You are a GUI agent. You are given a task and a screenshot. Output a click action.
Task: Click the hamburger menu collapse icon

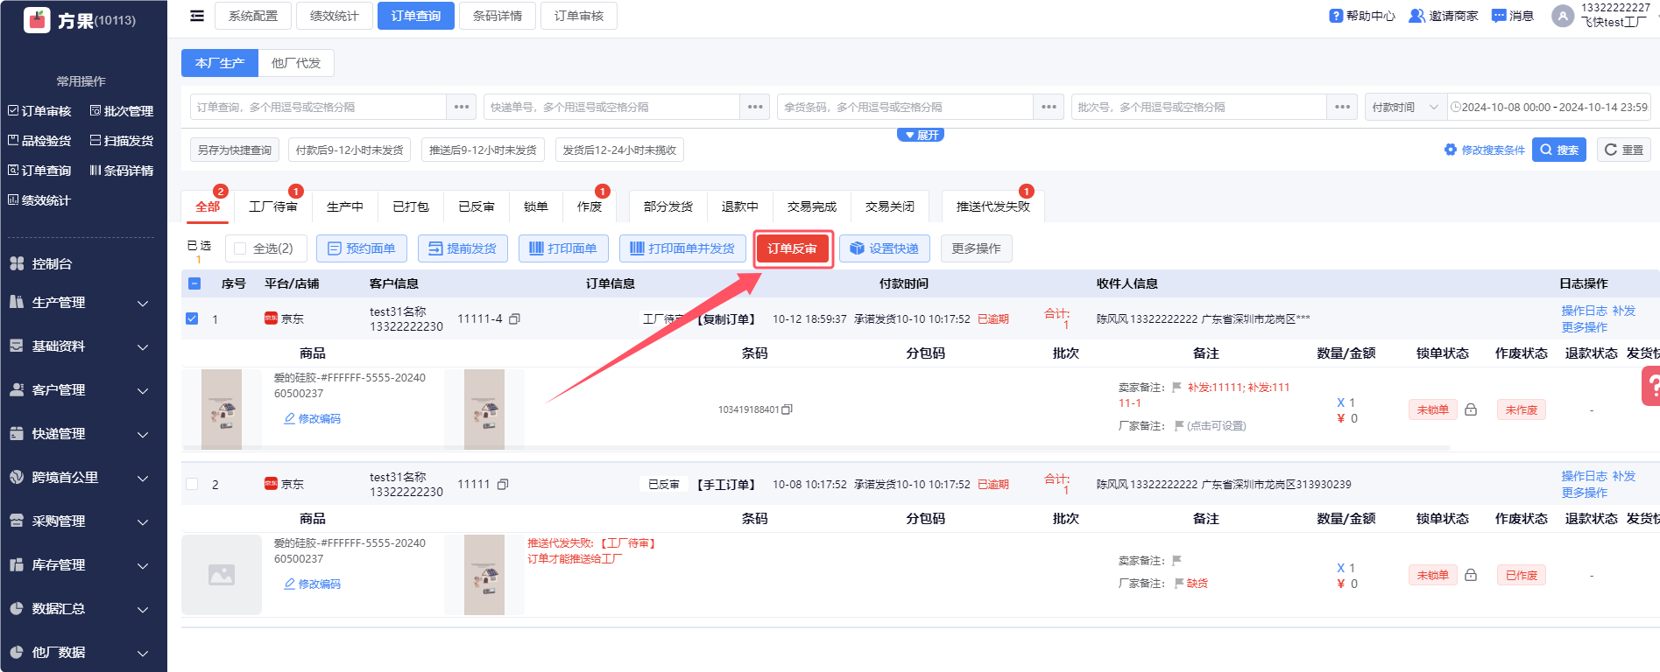click(197, 16)
